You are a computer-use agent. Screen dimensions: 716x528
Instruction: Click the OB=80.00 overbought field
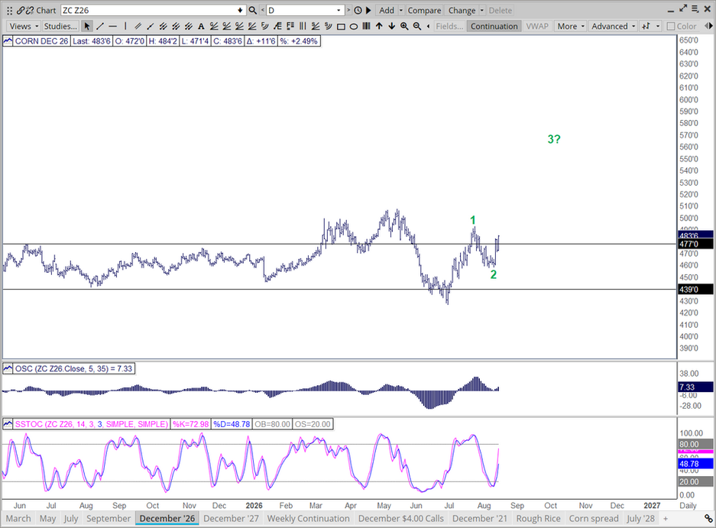pyautogui.click(x=272, y=424)
